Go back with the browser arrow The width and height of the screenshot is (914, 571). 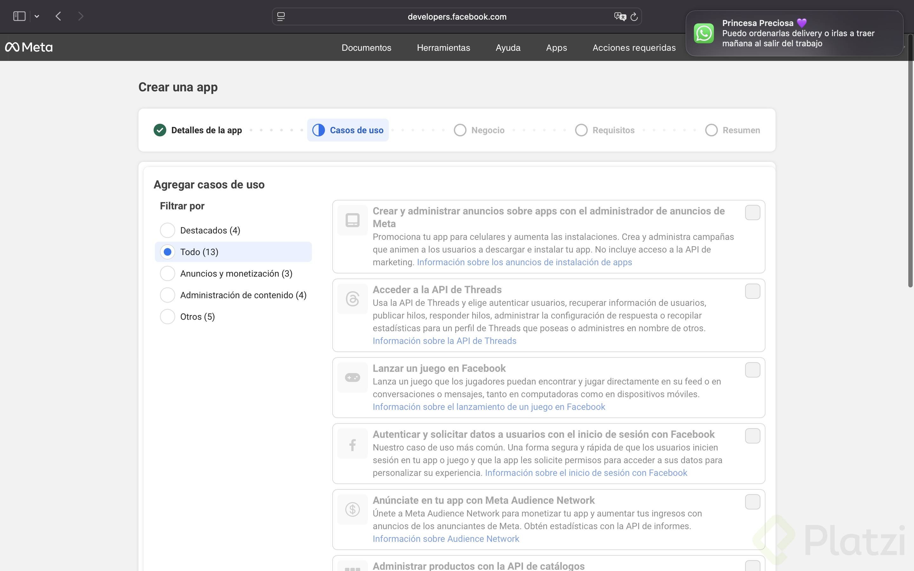pos(58,16)
